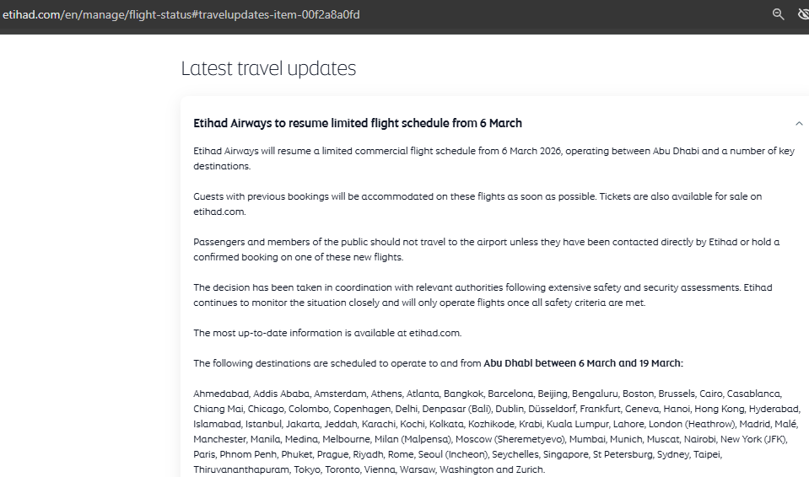This screenshot has width=809, height=477.
Task: Click 'Thiruvananthapuram' in the destinations list
Action: 240,469
